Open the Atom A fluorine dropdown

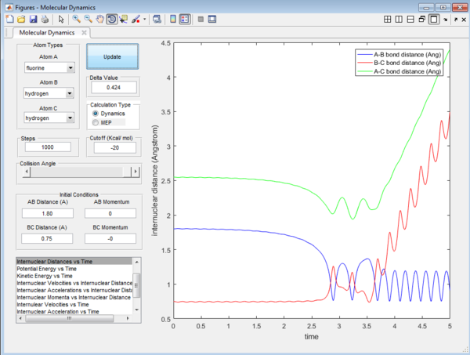coord(49,68)
